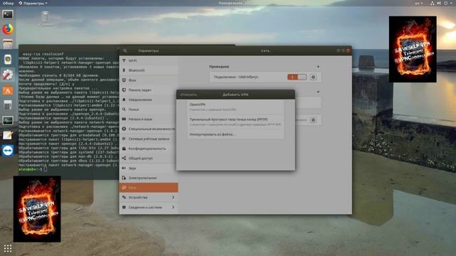
Task: Open System Monitor from the dock
Action: pos(8,120)
